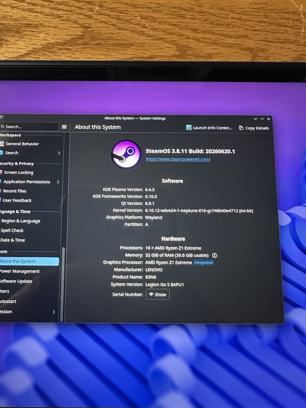Open the steampowered.com link
Image resolution: width=306 pixels, height=408 pixels.
(178, 159)
